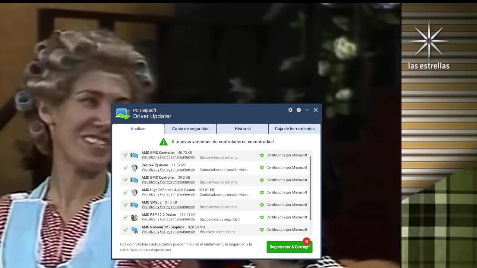Minimize the Driver Updater window

307,110
